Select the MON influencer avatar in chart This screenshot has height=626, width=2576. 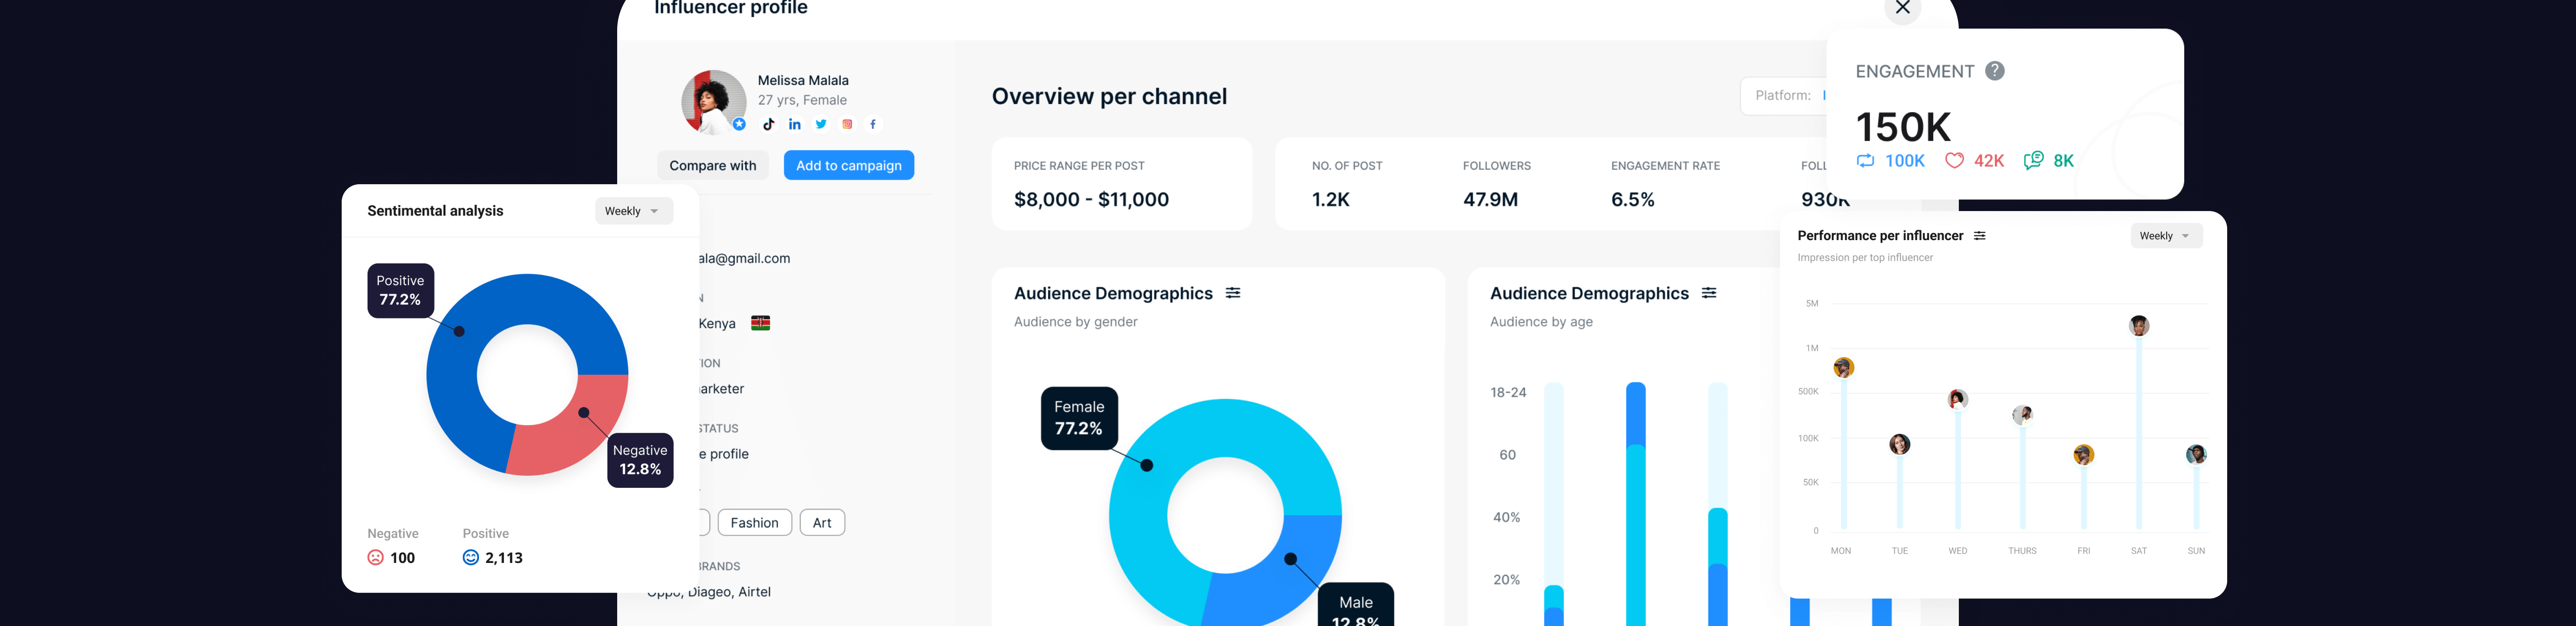coord(1844,368)
